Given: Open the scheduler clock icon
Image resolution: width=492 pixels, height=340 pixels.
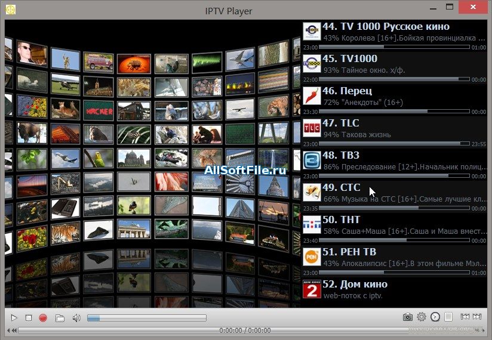Looking at the screenshot, I should (x=435, y=317).
